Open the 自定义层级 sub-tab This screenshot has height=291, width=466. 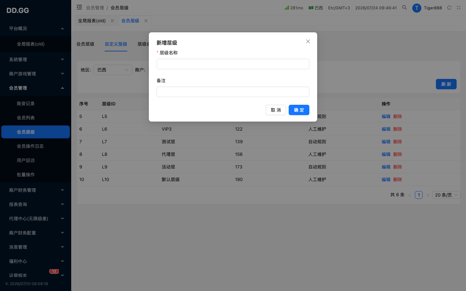pos(116,44)
